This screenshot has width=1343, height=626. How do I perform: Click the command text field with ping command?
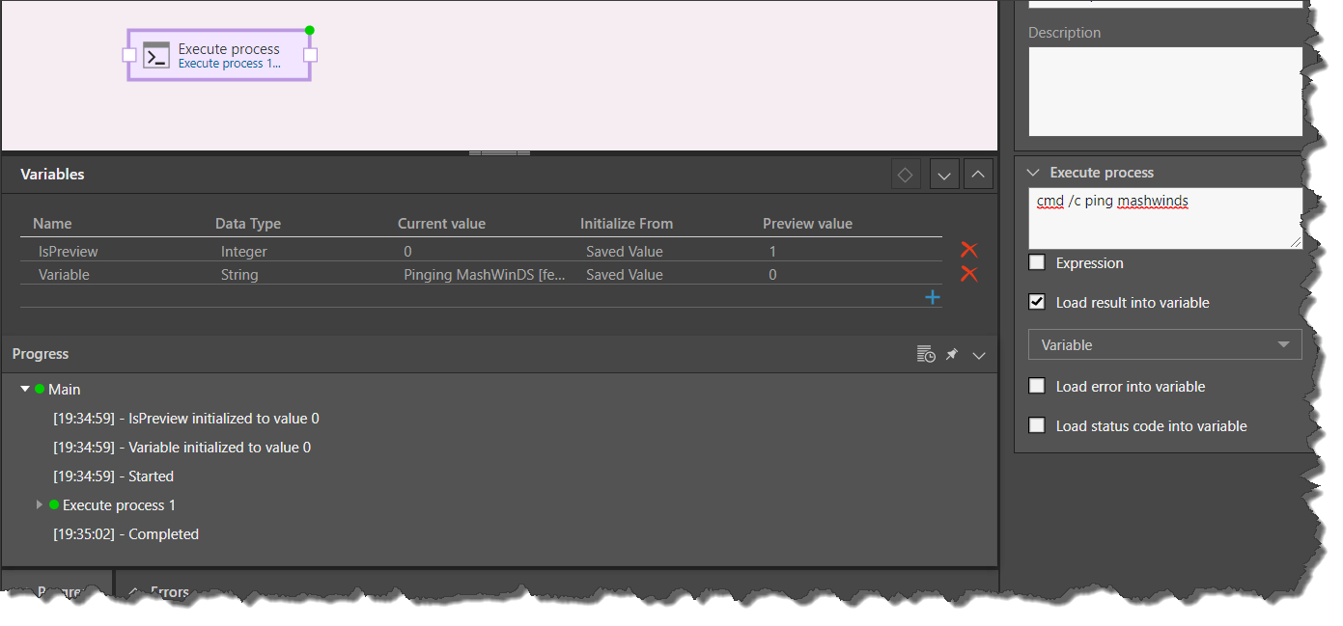point(1164,218)
